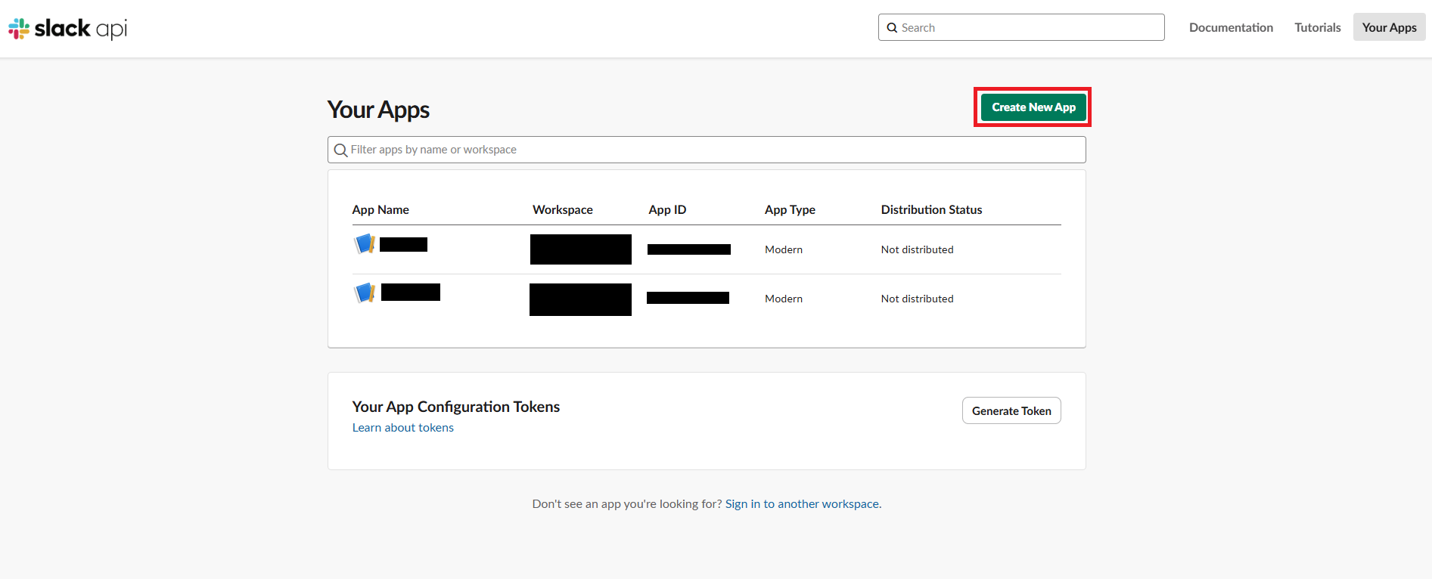Click the Workspace column header
1432x579 pixels.
click(563, 209)
